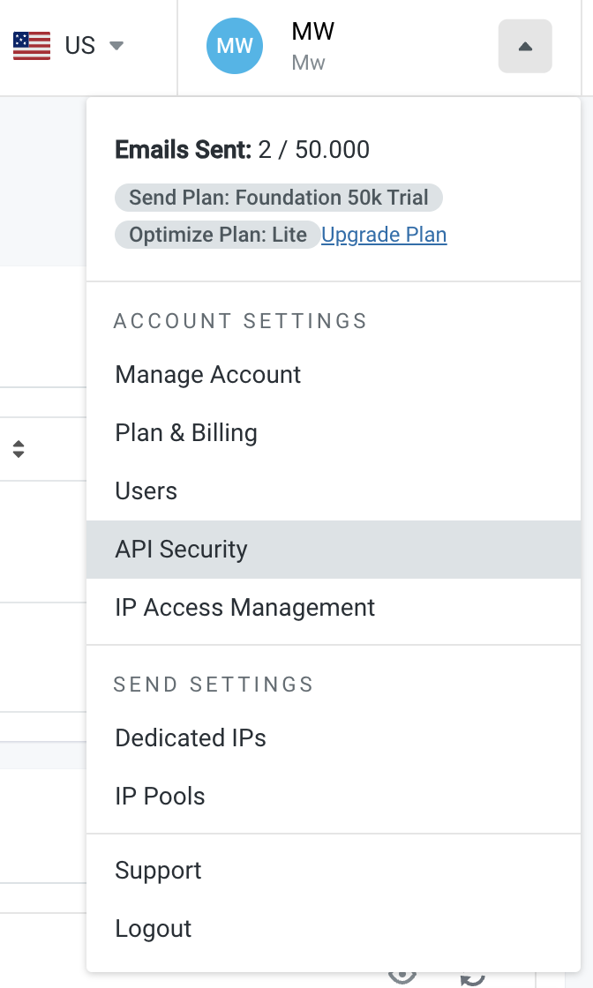This screenshot has width=593, height=988.
Task: Click the Emails Sent count text
Action: (x=242, y=150)
